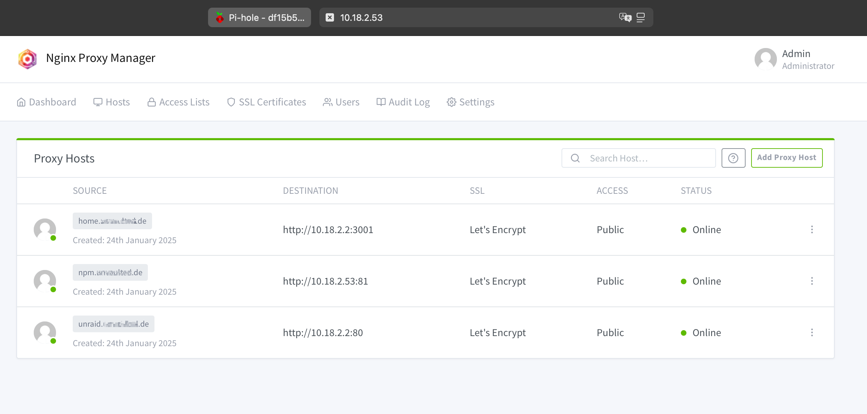Image resolution: width=867 pixels, height=414 pixels.
Task: Open the Audit Log page
Action: (x=403, y=102)
